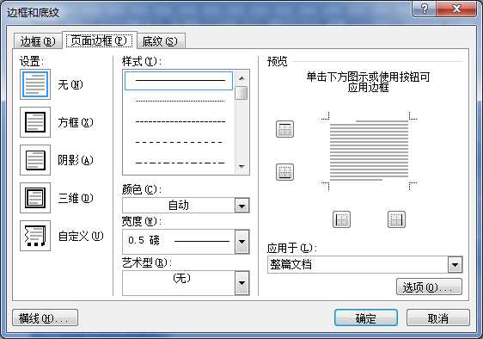Image resolution: width=483 pixels, height=339 pixels.
Task: Select the 三维 (3-D) border setting icon
Action: pyautogui.click(x=35, y=198)
